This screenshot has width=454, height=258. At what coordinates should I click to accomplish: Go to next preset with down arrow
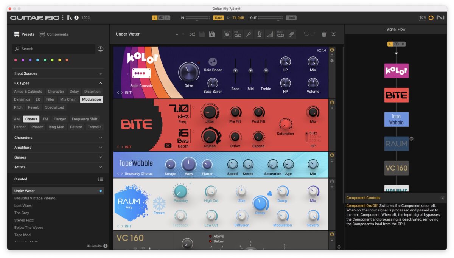pyautogui.click(x=183, y=34)
